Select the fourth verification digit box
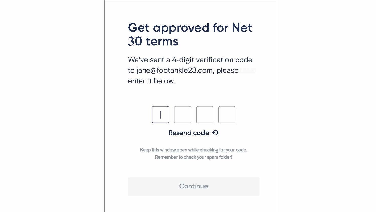The image size is (376, 212). [x=227, y=115]
